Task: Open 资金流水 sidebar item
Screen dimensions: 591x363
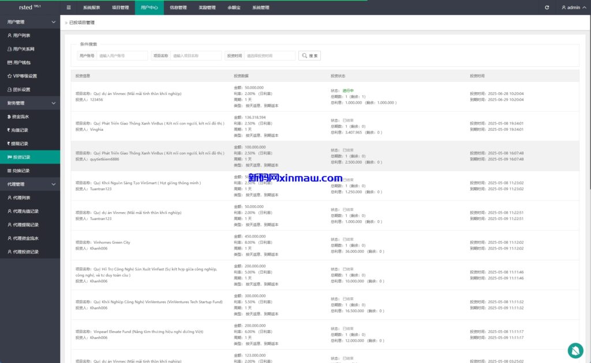Action: (x=21, y=116)
